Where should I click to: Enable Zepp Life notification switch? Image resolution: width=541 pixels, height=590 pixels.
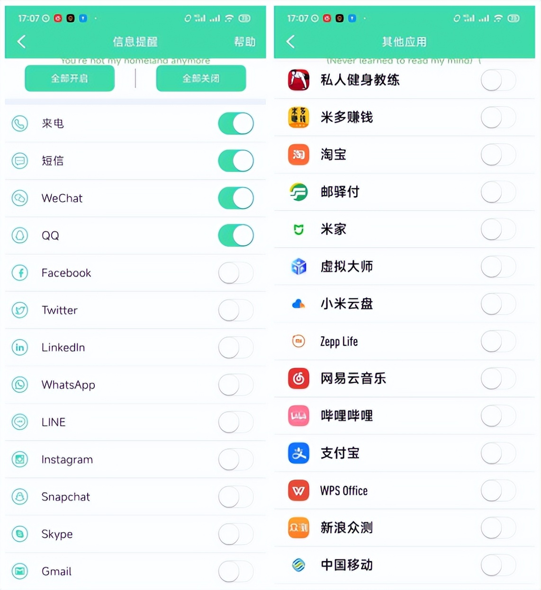[498, 341]
